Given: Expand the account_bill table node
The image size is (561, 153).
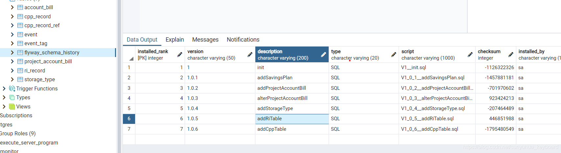Looking at the screenshot, I should (12, 7).
